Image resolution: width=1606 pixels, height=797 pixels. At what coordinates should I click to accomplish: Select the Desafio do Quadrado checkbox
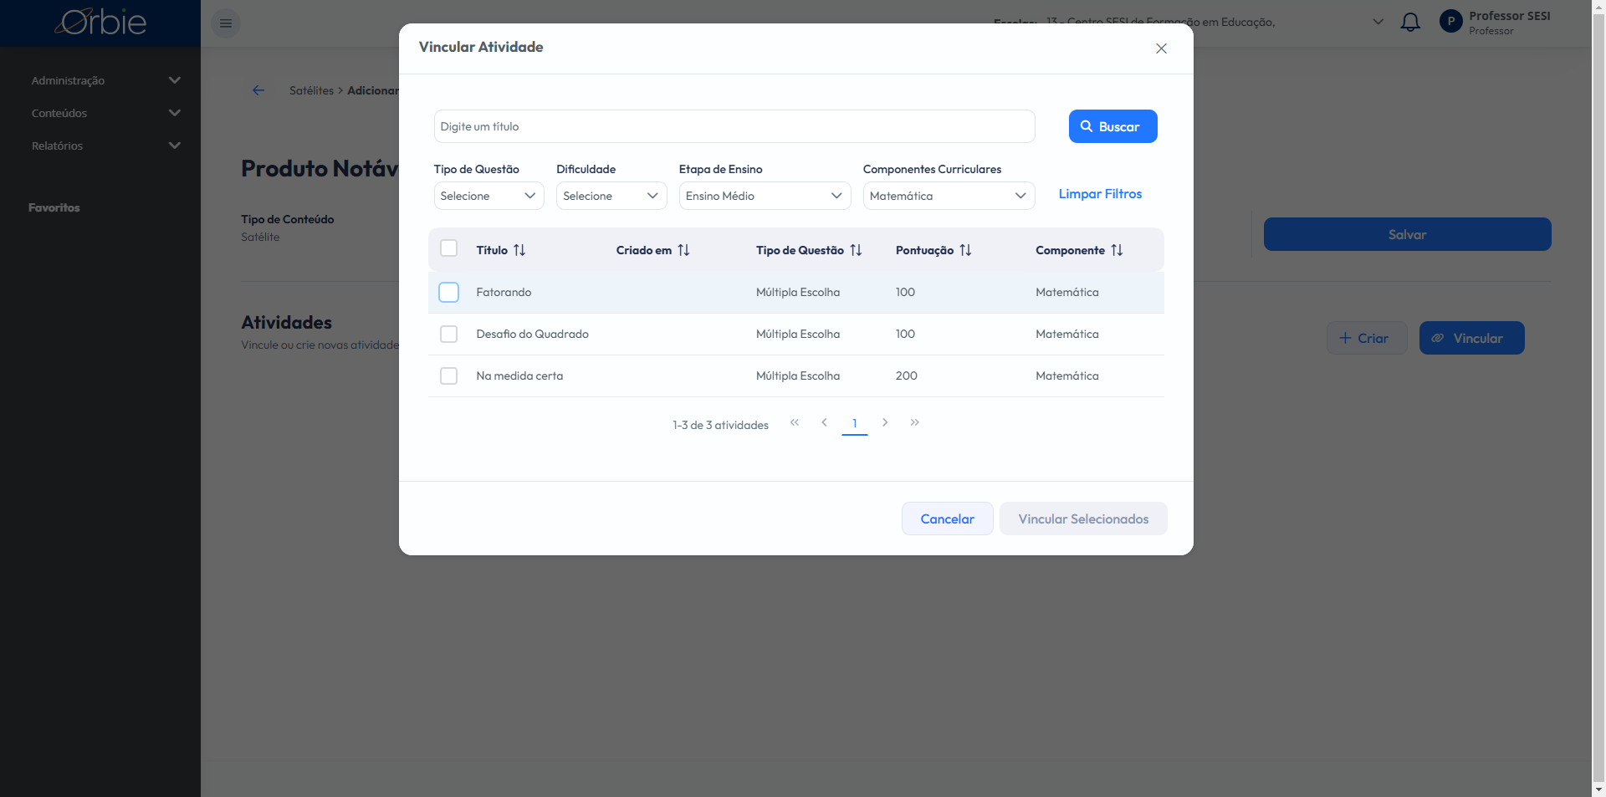[x=449, y=334]
